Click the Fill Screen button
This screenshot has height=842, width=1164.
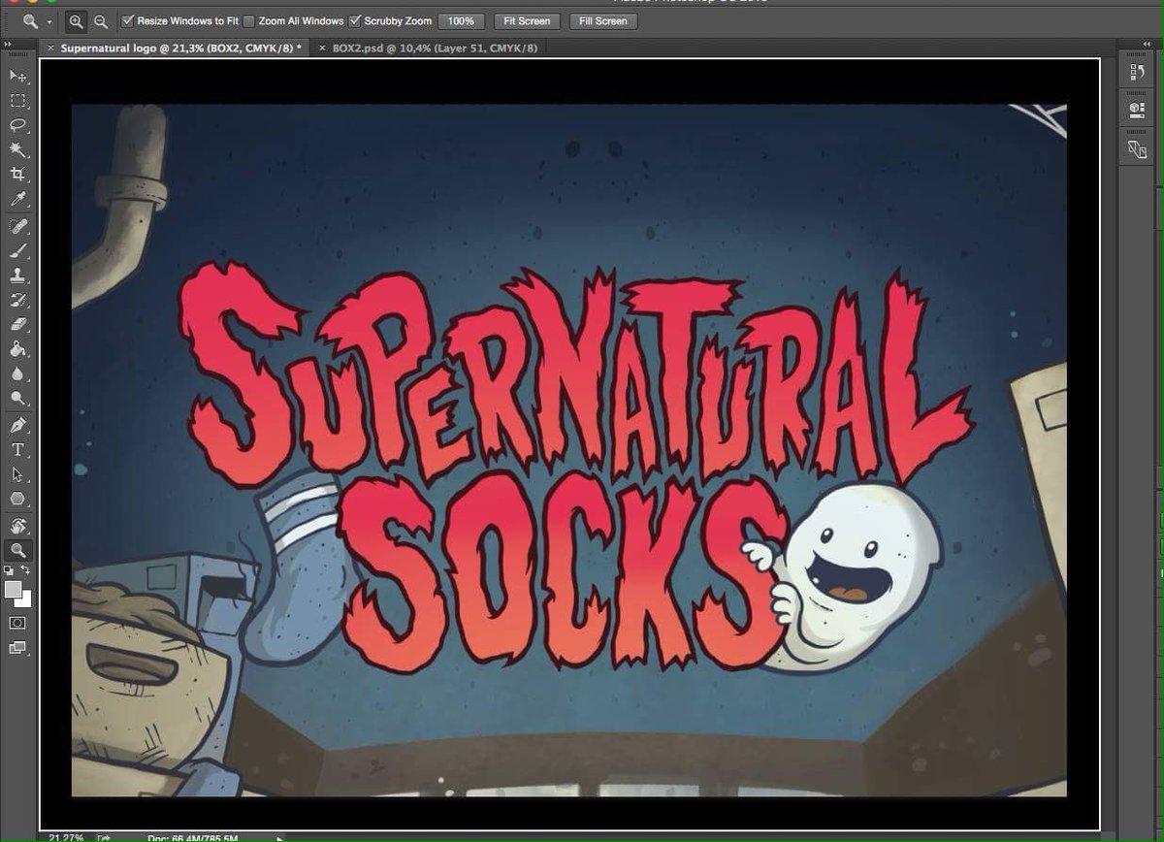pyautogui.click(x=603, y=20)
